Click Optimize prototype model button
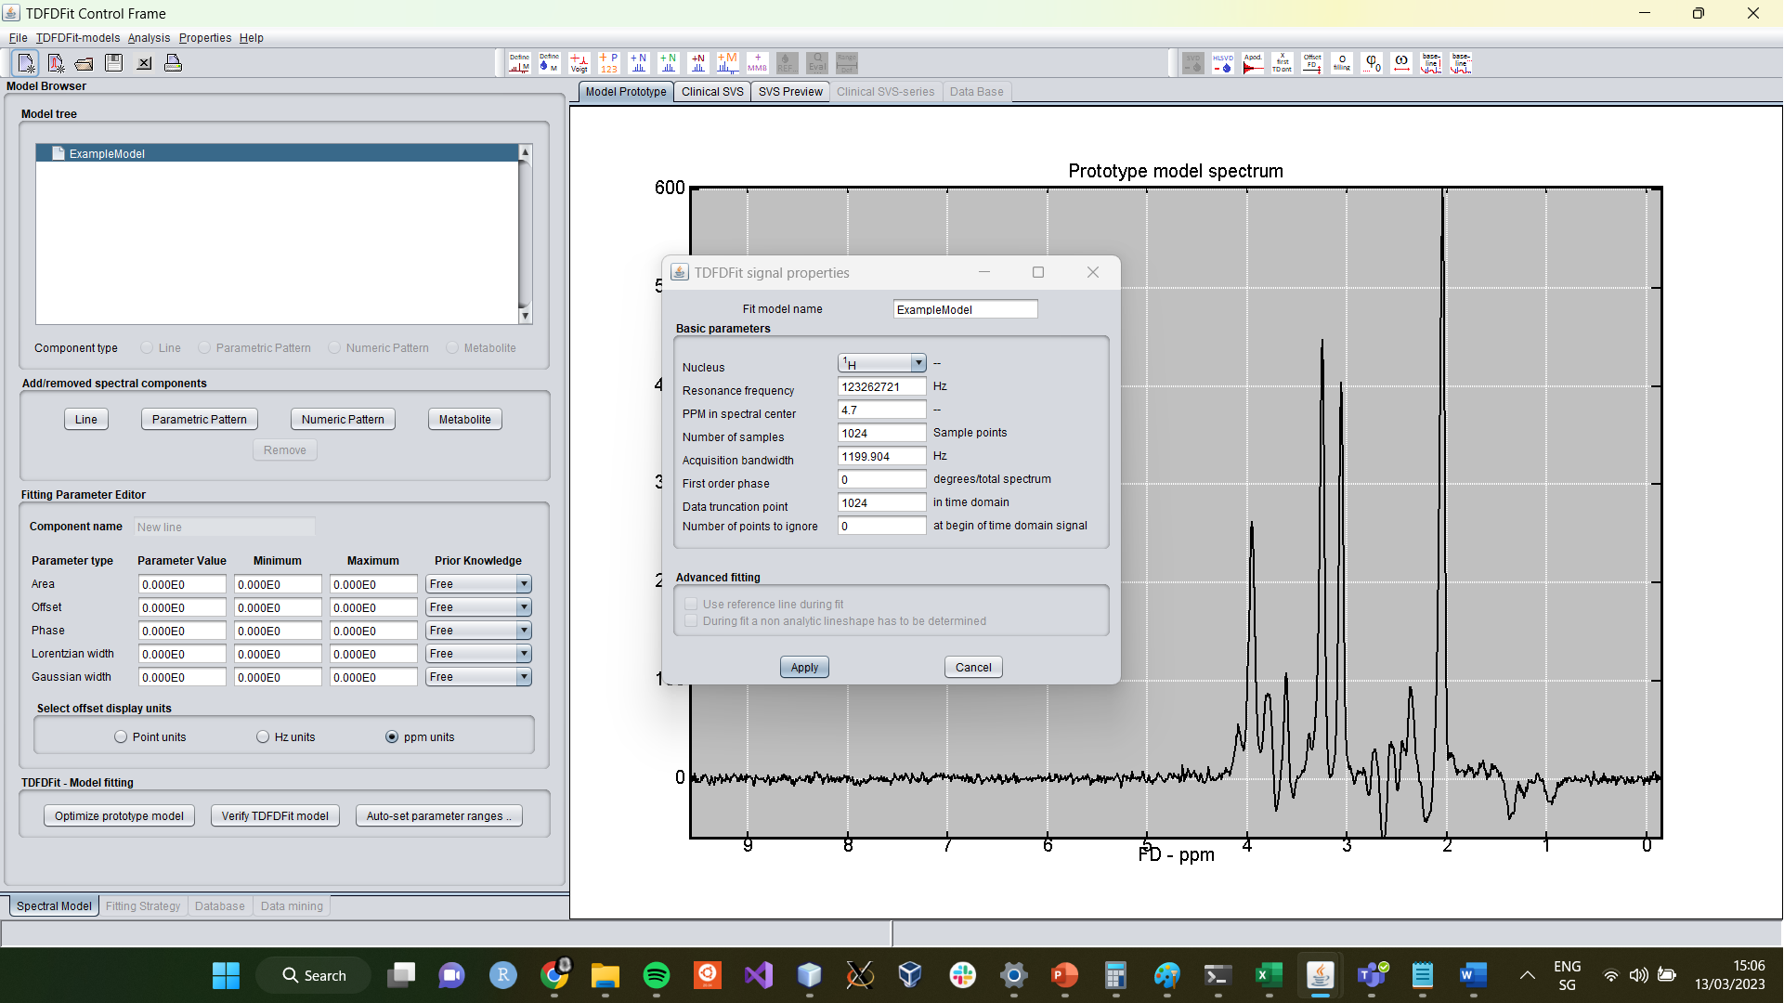This screenshot has height=1003, width=1784. coord(119,816)
